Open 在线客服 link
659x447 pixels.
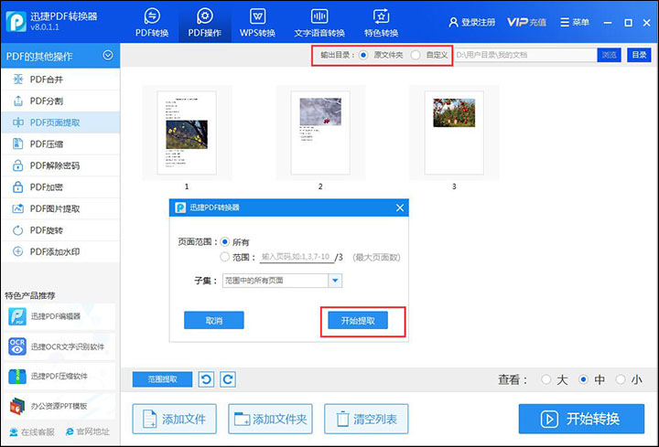(x=32, y=431)
